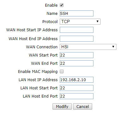The height and width of the screenshot is (114, 123).
Task: Tick the Enable MAC Mapping checkbox
Action: click(62, 71)
